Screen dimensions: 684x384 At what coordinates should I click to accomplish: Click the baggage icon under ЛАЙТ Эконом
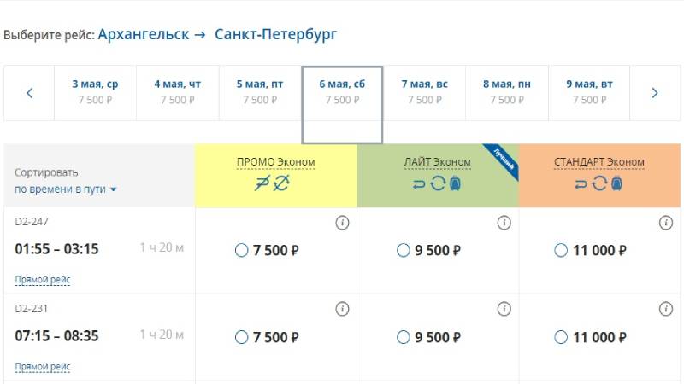tap(455, 183)
